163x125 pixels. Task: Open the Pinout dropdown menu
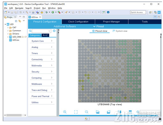99,26
